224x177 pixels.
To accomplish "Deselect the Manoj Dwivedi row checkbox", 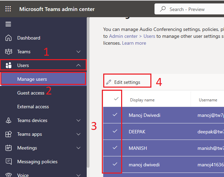I will tap(115, 115).
